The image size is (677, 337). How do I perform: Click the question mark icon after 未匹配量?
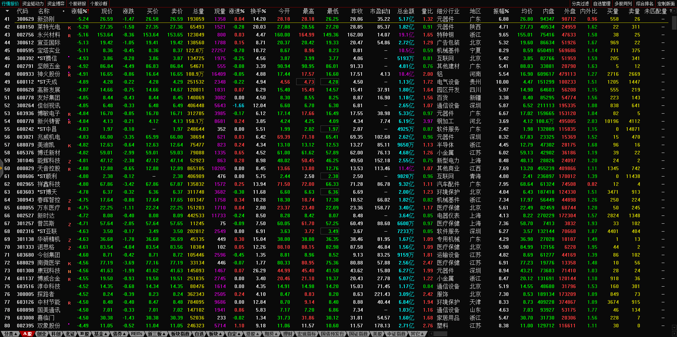671,11
